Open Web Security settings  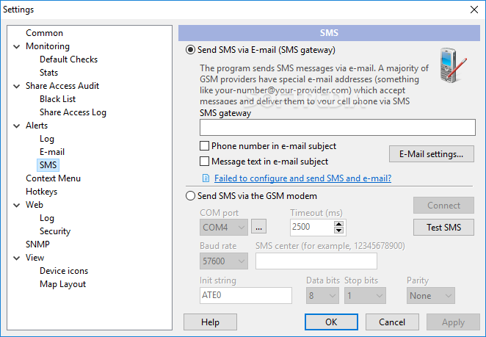click(55, 231)
